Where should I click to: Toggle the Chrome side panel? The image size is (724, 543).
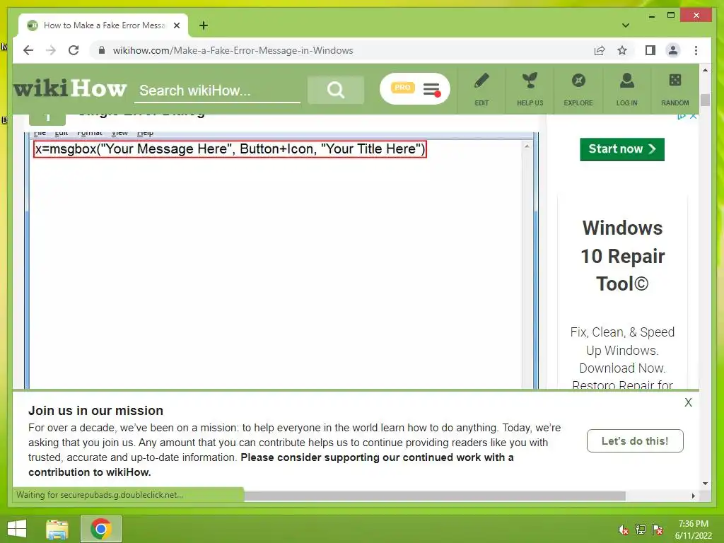coord(650,50)
